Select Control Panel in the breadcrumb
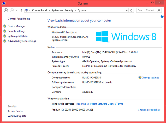Image resolution: width=166 pixels, height=123 pixels. (39, 10)
